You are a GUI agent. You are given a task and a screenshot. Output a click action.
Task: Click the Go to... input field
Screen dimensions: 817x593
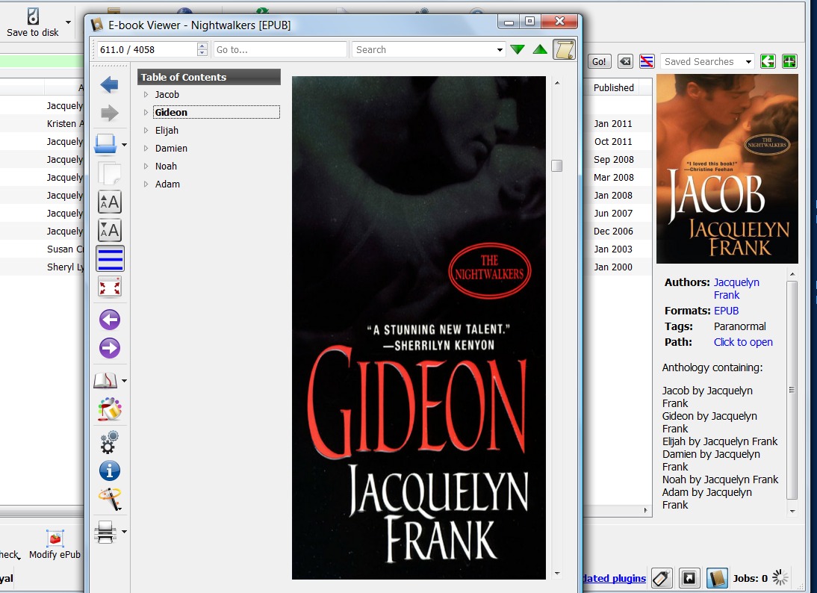pyautogui.click(x=280, y=49)
